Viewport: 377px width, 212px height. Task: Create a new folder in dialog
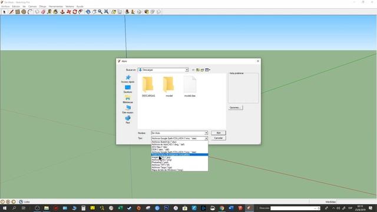202,70
